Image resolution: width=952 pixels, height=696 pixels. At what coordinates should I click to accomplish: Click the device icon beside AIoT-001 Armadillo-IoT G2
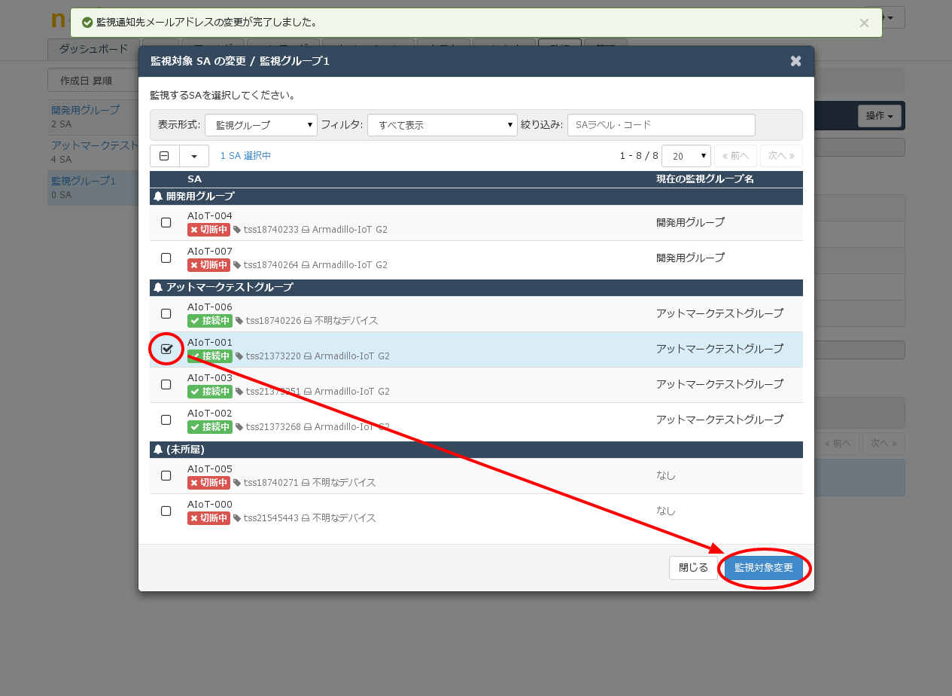pyautogui.click(x=308, y=356)
